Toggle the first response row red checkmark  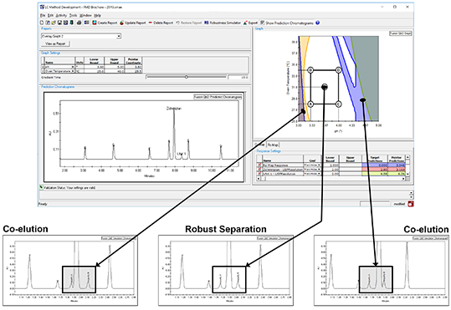259,165
